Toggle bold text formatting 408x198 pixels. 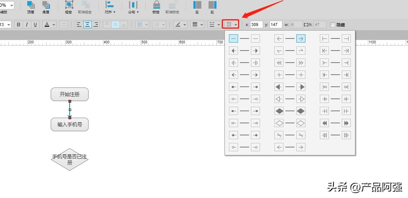tap(17, 25)
